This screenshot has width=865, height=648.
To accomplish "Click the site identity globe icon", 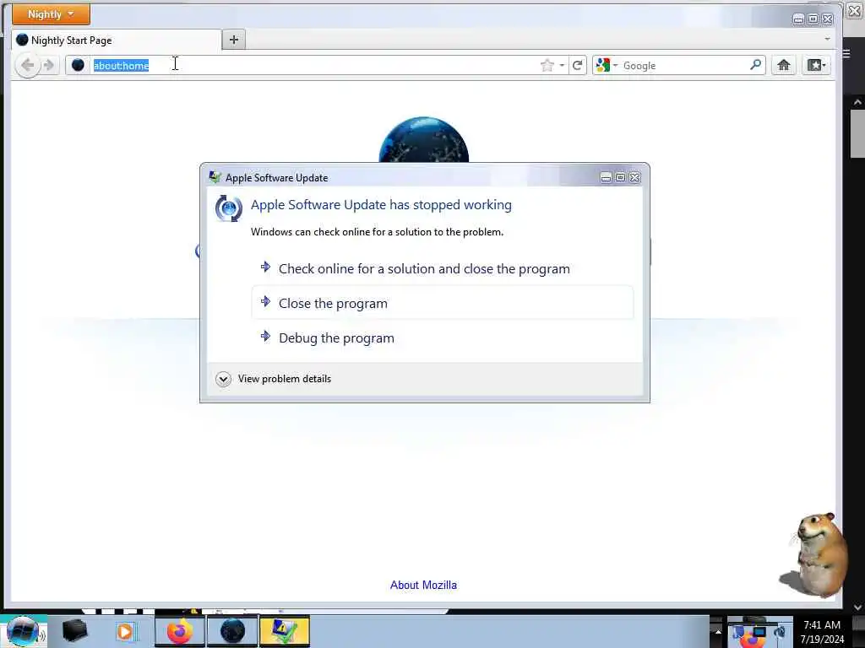I will pyautogui.click(x=78, y=65).
